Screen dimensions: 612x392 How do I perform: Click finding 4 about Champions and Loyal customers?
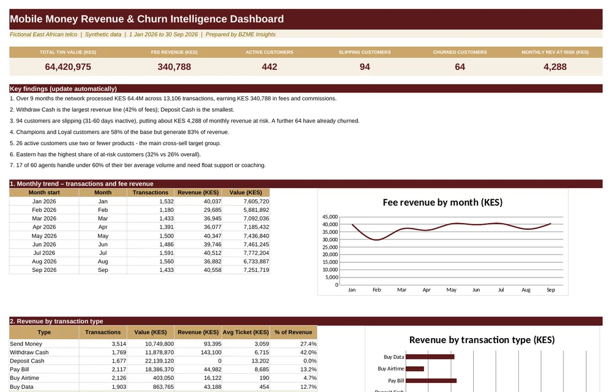click(119, 132)
